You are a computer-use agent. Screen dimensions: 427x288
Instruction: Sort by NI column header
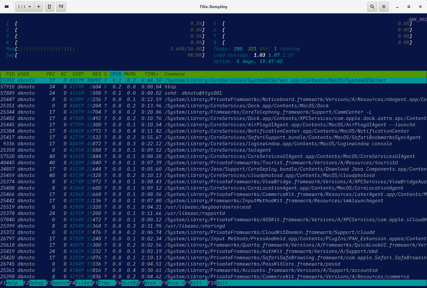64,74
